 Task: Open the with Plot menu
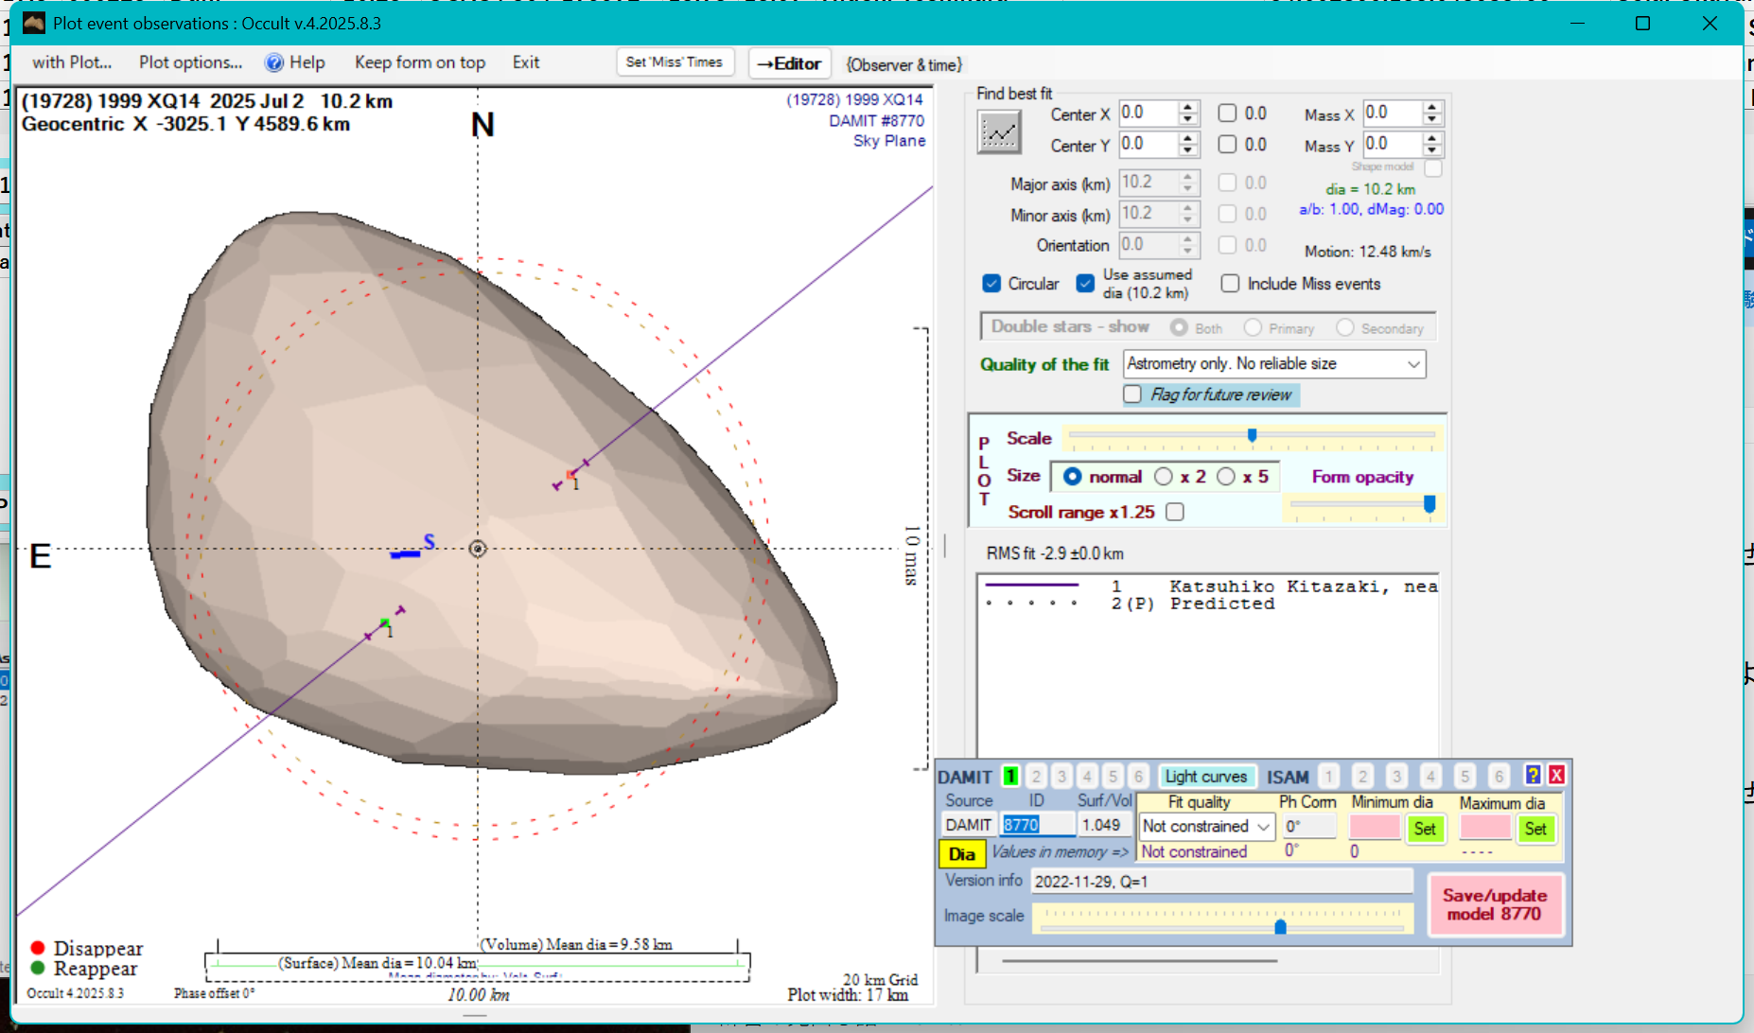coord(72,62)
